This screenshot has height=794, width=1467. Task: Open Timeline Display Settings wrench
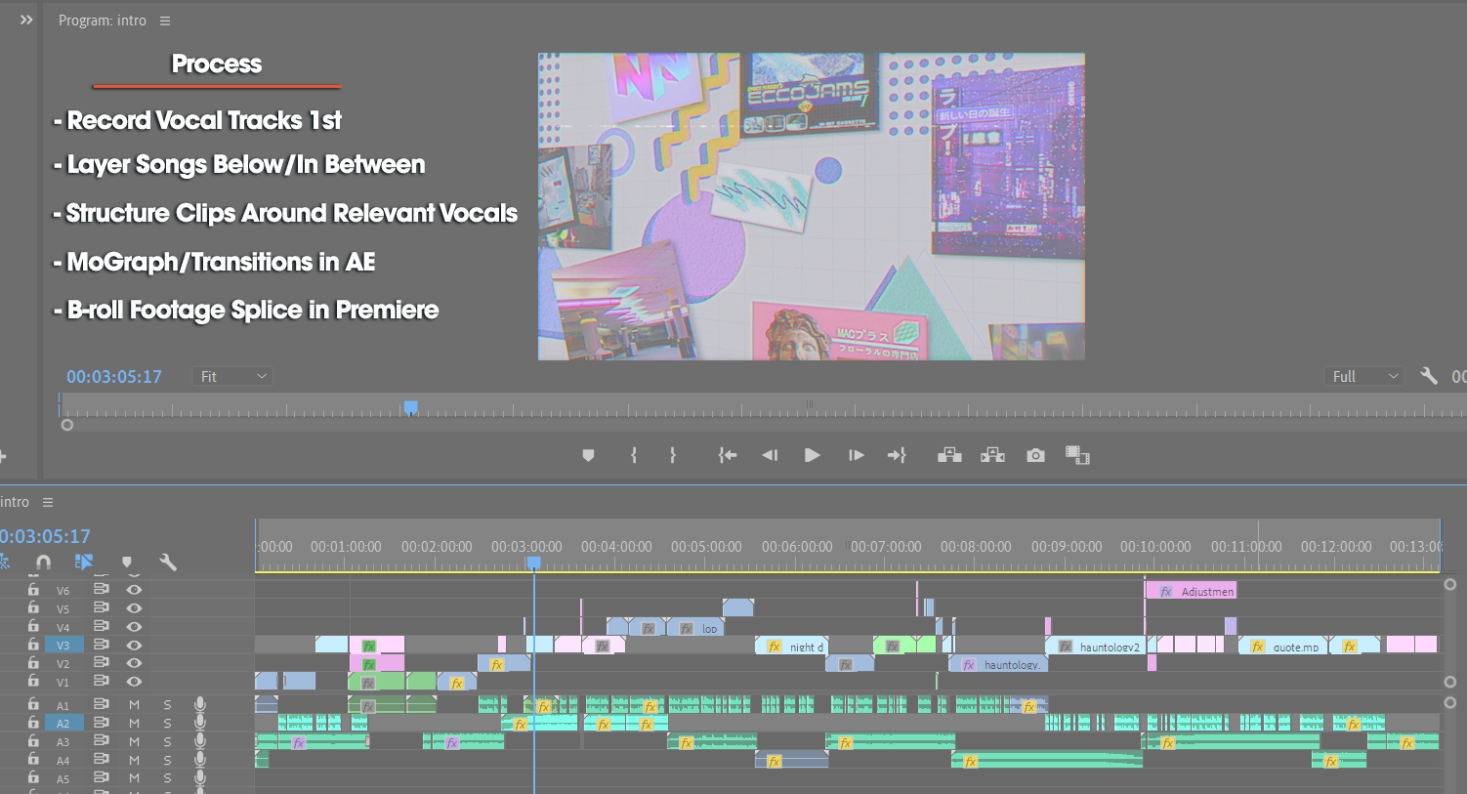click(168, 562)
